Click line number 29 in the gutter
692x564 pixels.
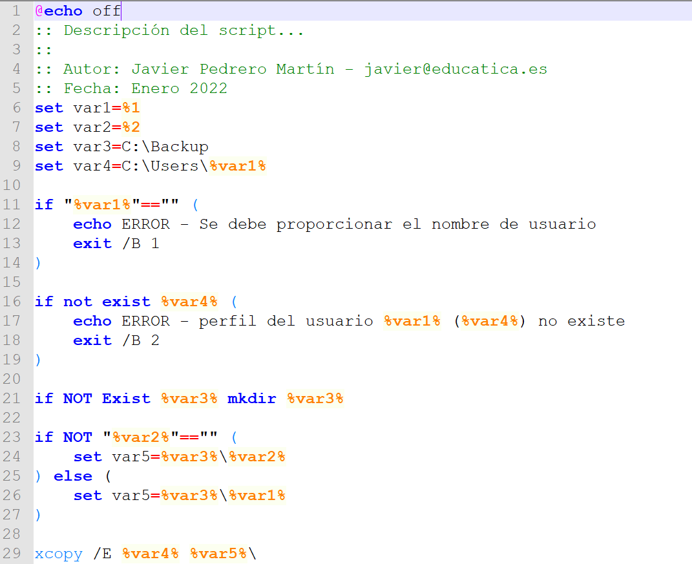point(14,554)
